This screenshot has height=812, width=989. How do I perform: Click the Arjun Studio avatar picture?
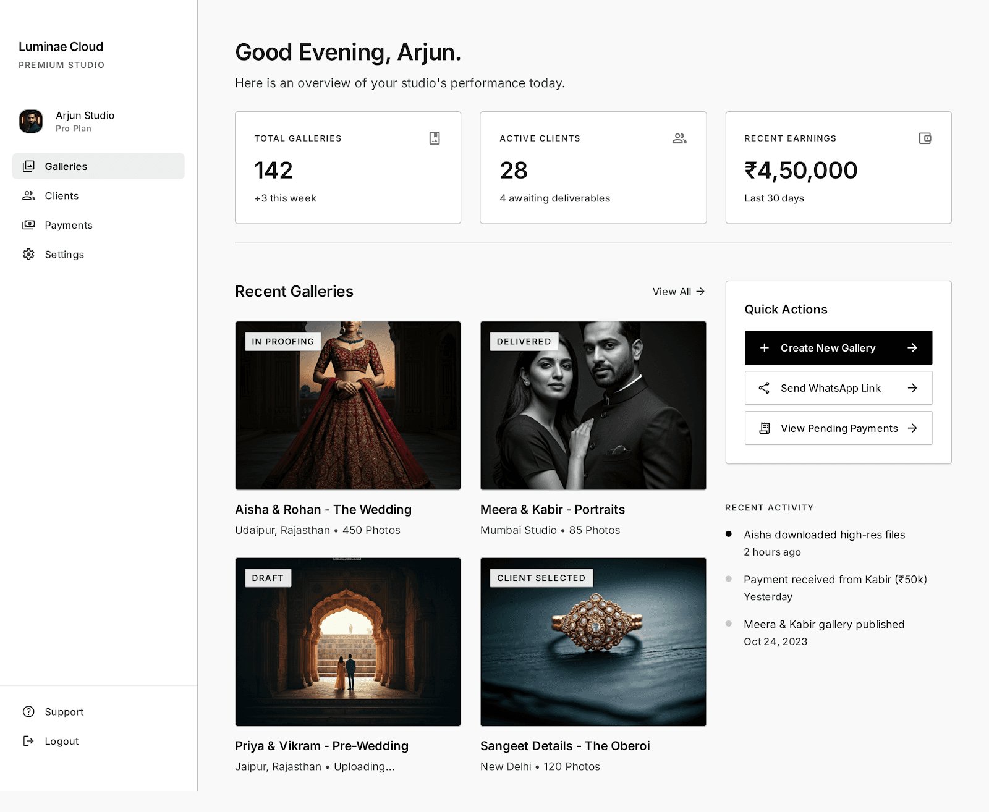point(31,121)
